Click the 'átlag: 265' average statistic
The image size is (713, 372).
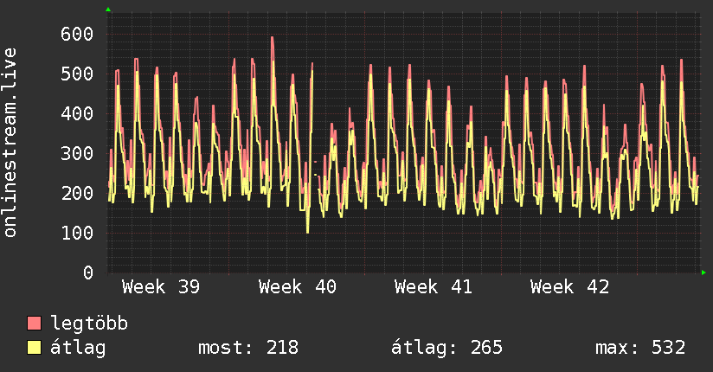(x=447, y=348)
